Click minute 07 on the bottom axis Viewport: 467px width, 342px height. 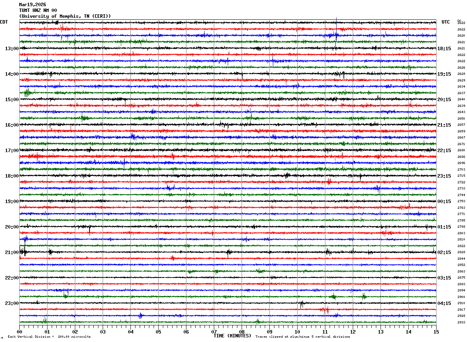point(214,332)
